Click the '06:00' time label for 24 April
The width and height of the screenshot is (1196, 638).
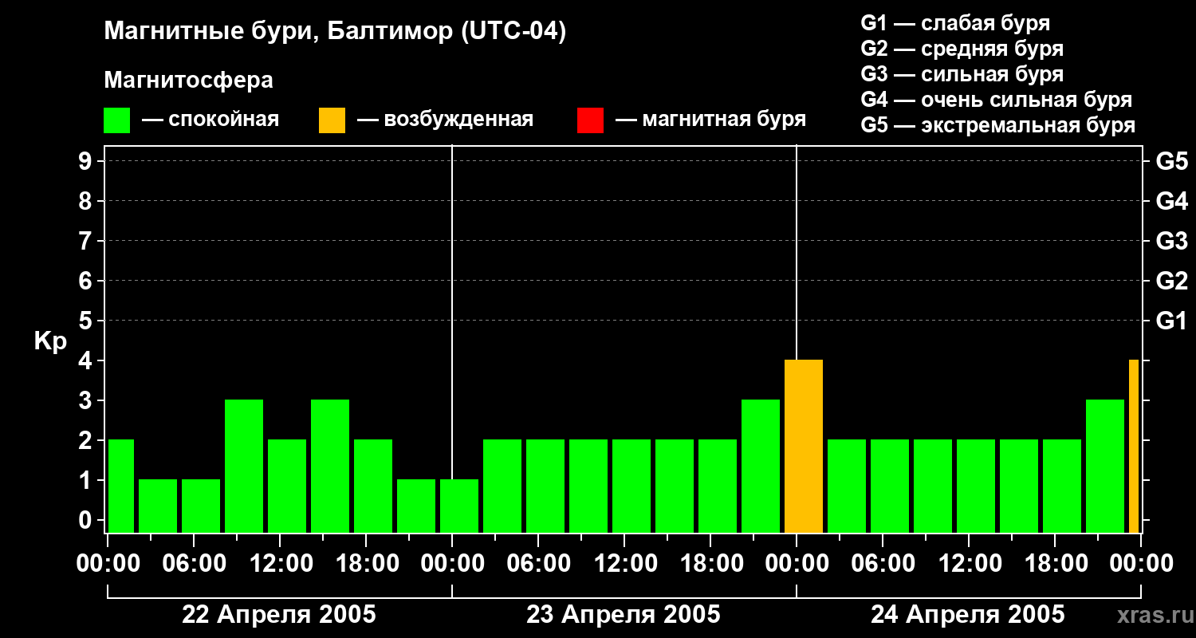pos(883,564)
